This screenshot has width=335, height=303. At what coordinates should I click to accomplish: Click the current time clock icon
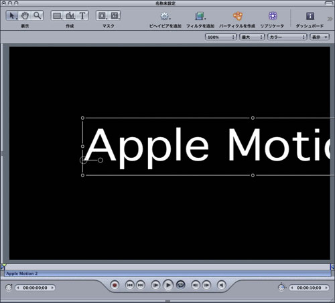[9, 288]
